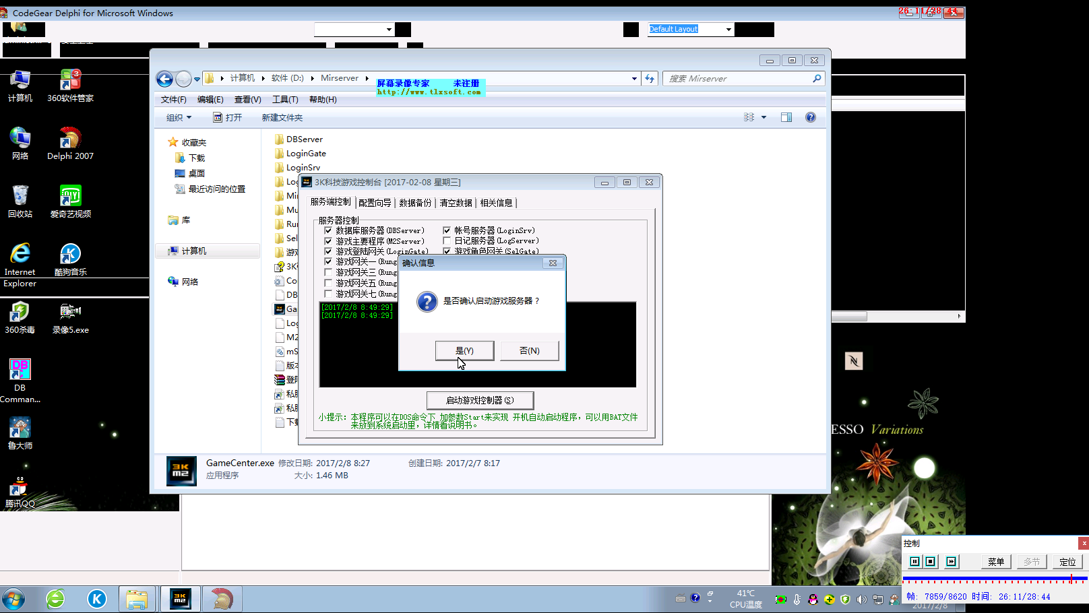Click 启动游戏控制器 (S) button
This screenshot has width=1089, height=613.
tap(480, 400)
